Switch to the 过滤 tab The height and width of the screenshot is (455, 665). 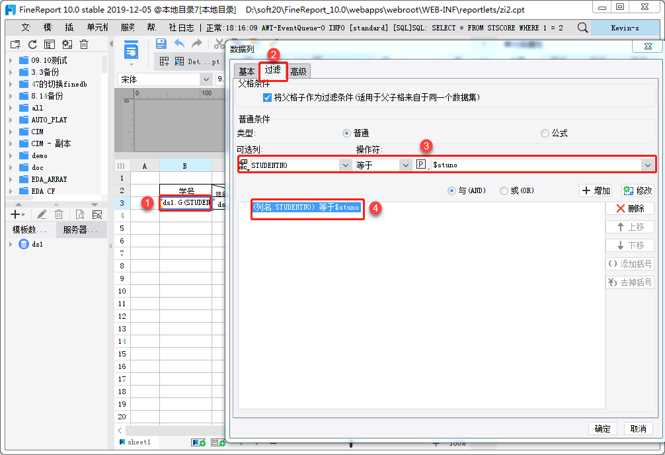(x=273, y=70)
